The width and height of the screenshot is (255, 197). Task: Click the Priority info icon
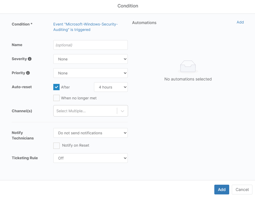point(28,73)
